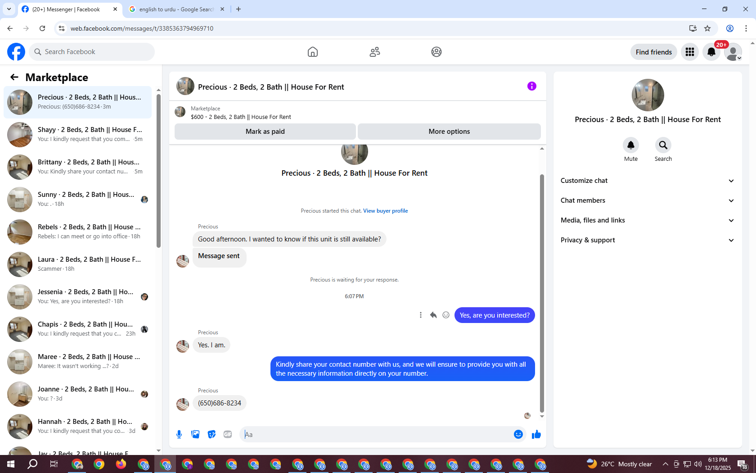Click the chat list scrollbar

click(x=158, y=171)
